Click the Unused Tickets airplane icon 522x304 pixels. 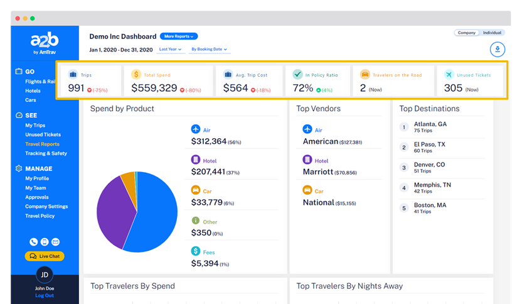click(x=448, y=75)
